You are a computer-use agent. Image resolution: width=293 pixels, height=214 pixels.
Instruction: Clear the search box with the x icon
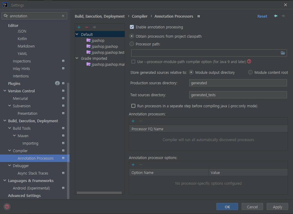[x=63, y=16]
